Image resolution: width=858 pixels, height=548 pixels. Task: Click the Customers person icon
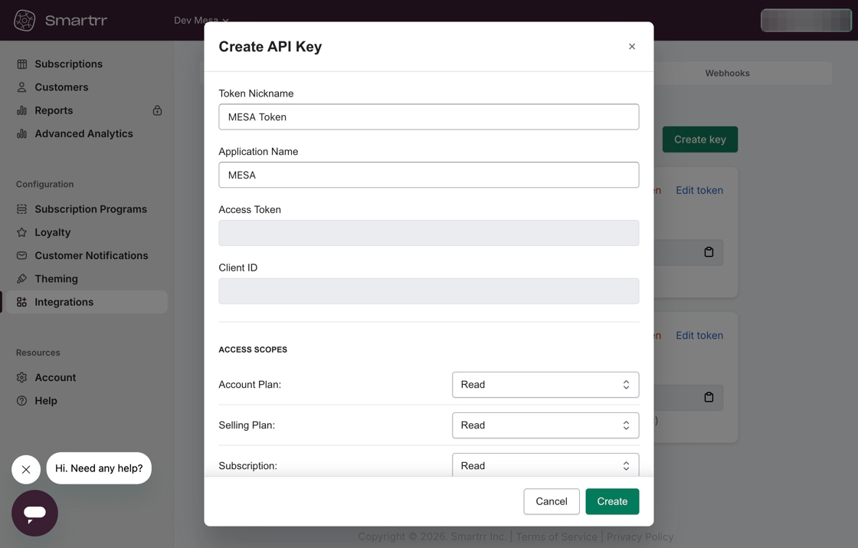click(22, 87)
